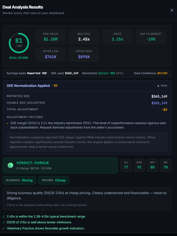Viewport: 177px width, 236px height.
Task: Select the Multiple 2.45x card
Action: (x=84, y=37)
